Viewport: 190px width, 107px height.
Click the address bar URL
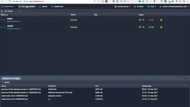tap(34, 1)
